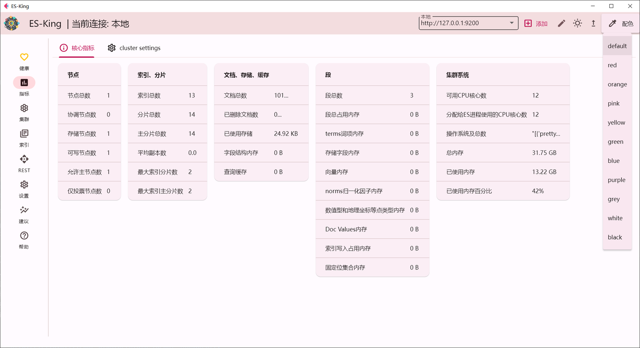Screen dimensions: 640x348
Task: Open the 索引 (Index) panel
Action: pyautogui.click(x=24, y=137)
